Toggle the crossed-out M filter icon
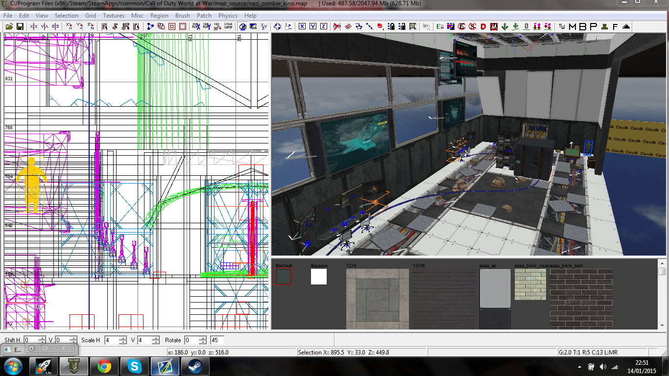Screen dimensions: 669x376 click(494, 26)
